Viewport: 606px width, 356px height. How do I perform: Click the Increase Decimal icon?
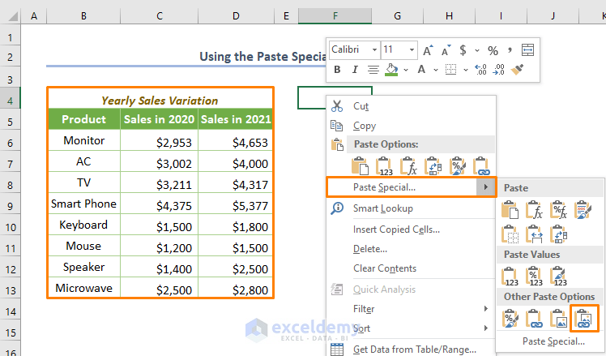click(479, 70)
